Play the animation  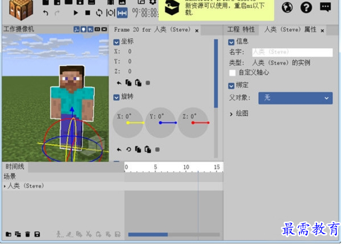coord(76,13)
